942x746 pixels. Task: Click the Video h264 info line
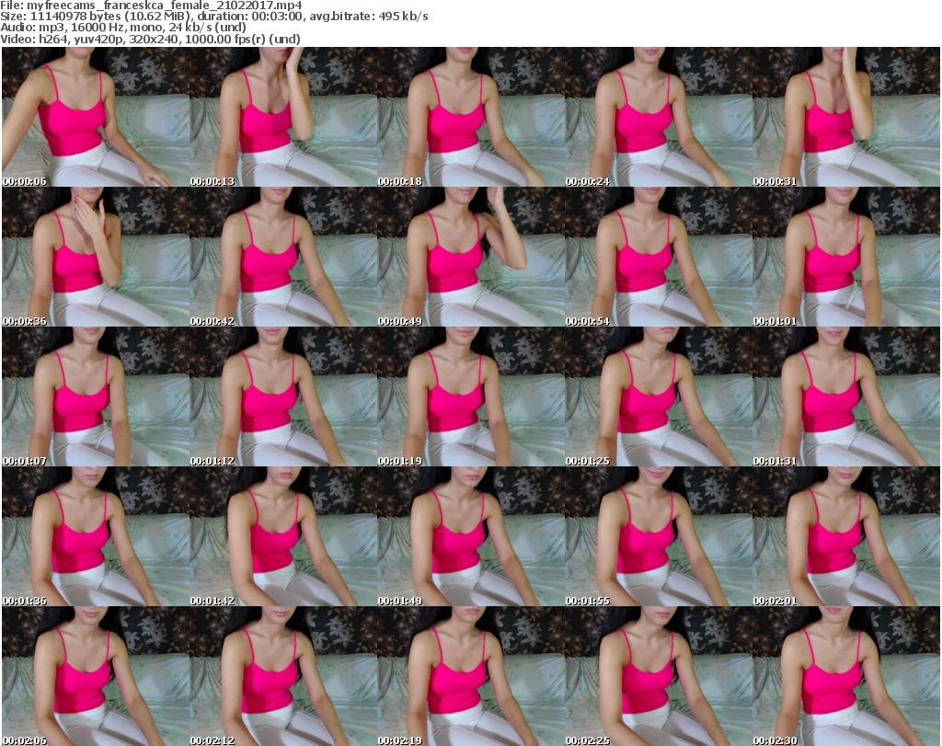tap(150, 39)
